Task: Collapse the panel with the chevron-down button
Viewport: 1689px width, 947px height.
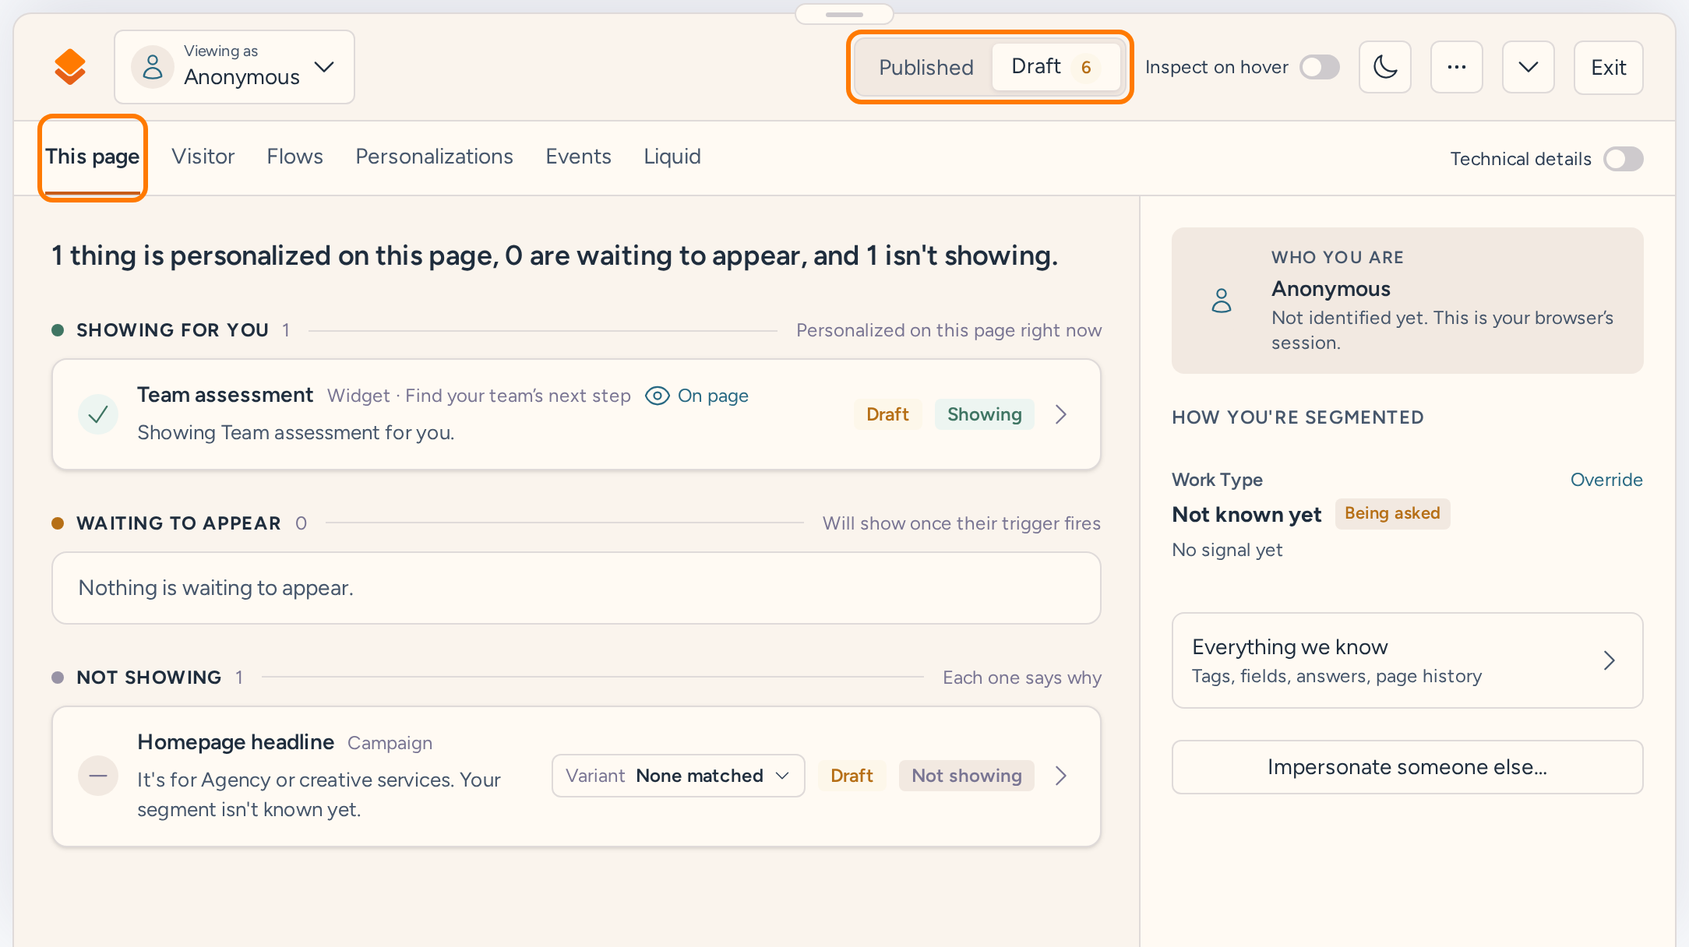Action: point(1529,67)
